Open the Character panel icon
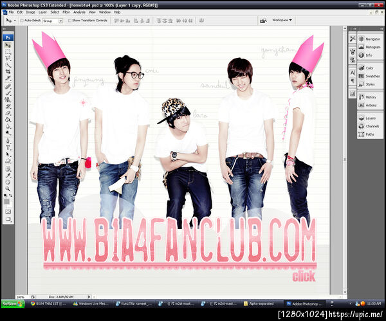This screenshot has width=386, height=321. pos(353,73)
